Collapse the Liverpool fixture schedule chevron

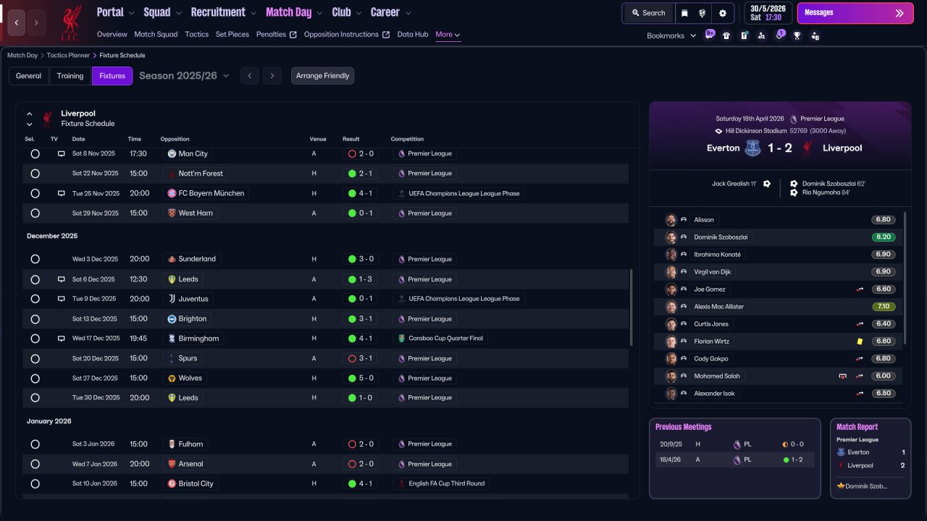30,114
